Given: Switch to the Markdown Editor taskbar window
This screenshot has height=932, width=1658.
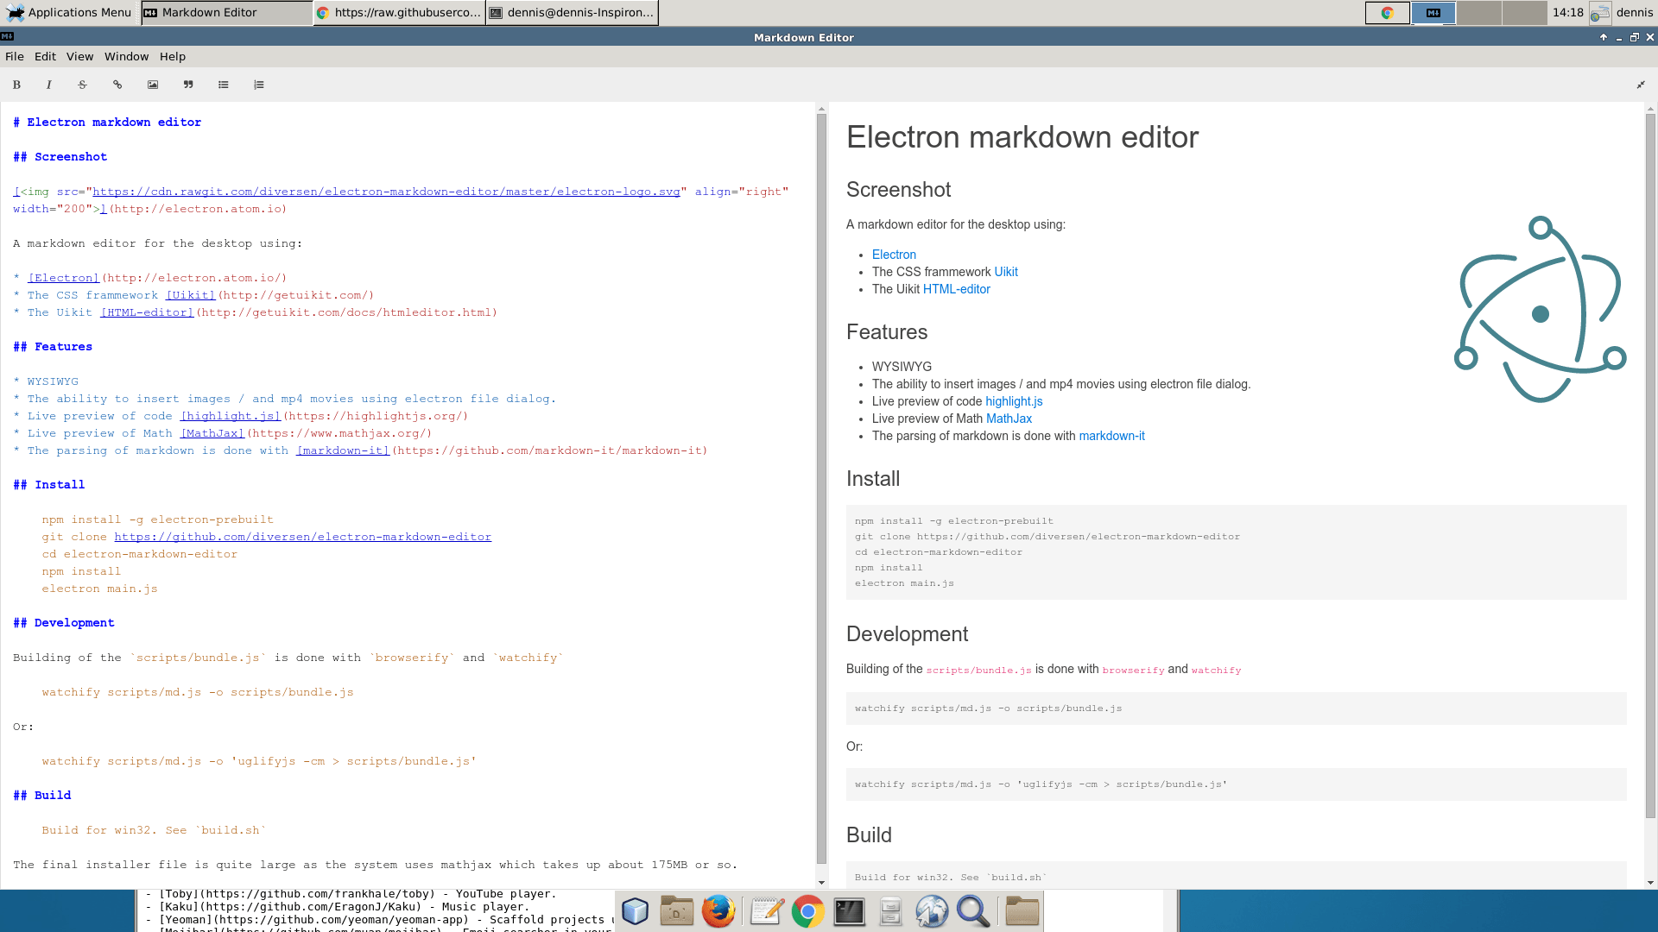Looking at the screenshot, I should 226,12.
